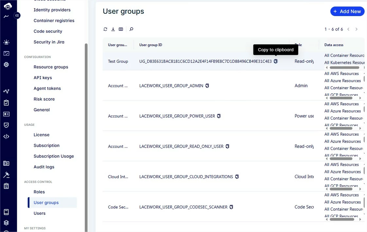View Audit logs
The height and width of the screenshot is (232, 367).
click(44, 167)
